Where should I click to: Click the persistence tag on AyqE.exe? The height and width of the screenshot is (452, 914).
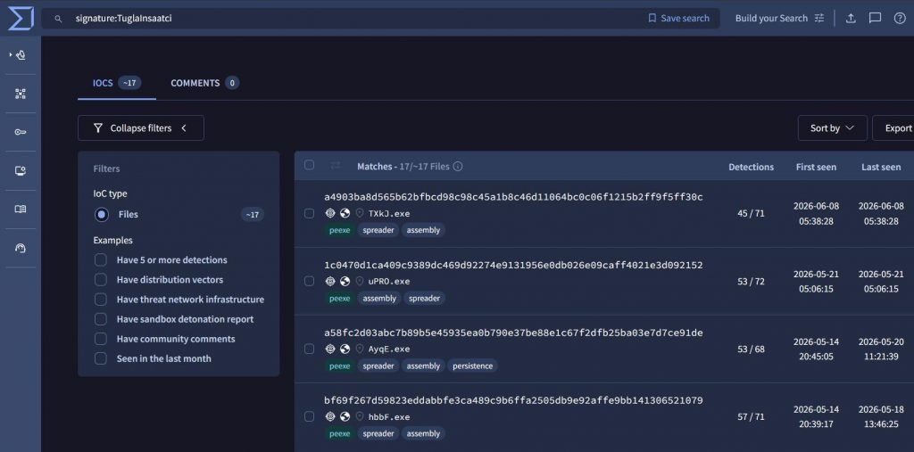(x=473, y=366)
